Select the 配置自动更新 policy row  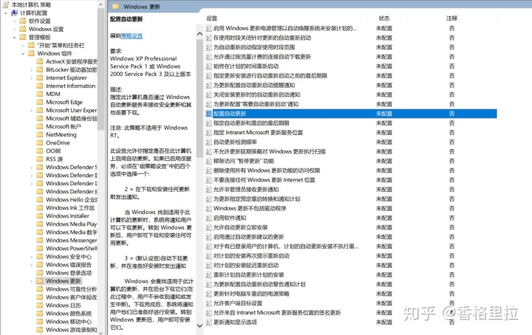[x=351, y=114]
